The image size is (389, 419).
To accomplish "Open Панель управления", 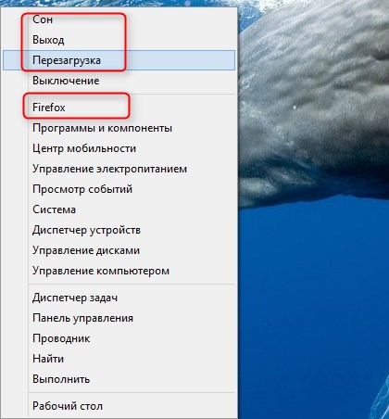I will [119, 318].
